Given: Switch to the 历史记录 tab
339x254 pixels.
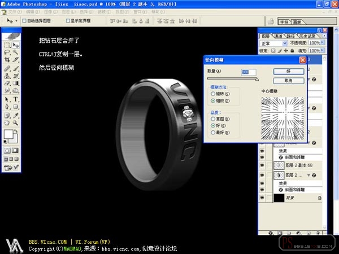Looking at the screenshot, I should (x=307, y=36).
